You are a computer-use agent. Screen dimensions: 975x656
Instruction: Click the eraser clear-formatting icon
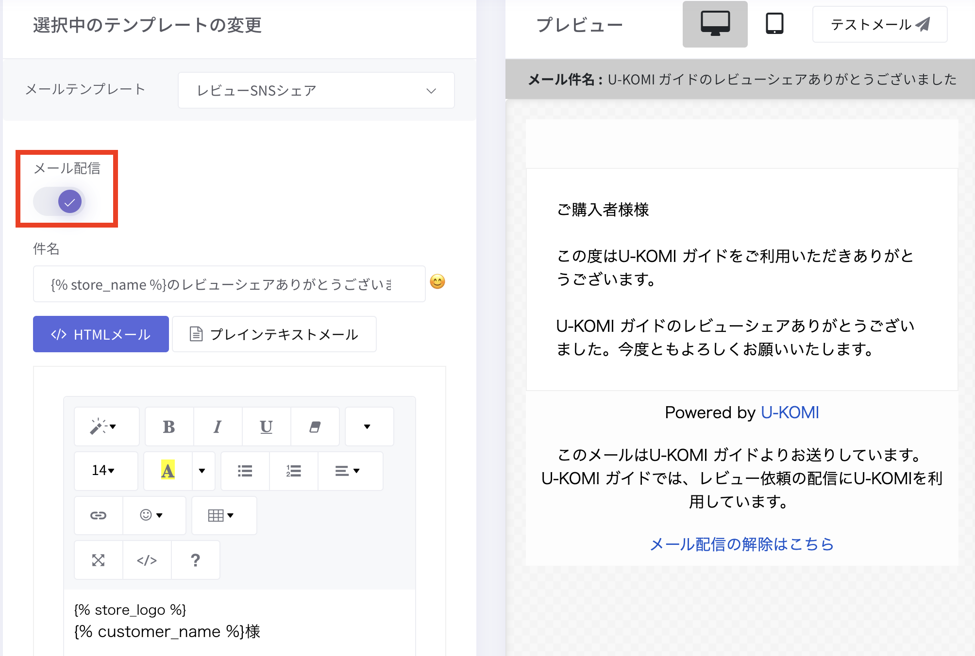tap(315, 427)
